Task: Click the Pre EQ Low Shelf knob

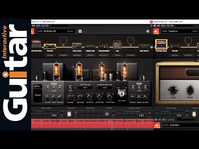Action: [48, 97]
